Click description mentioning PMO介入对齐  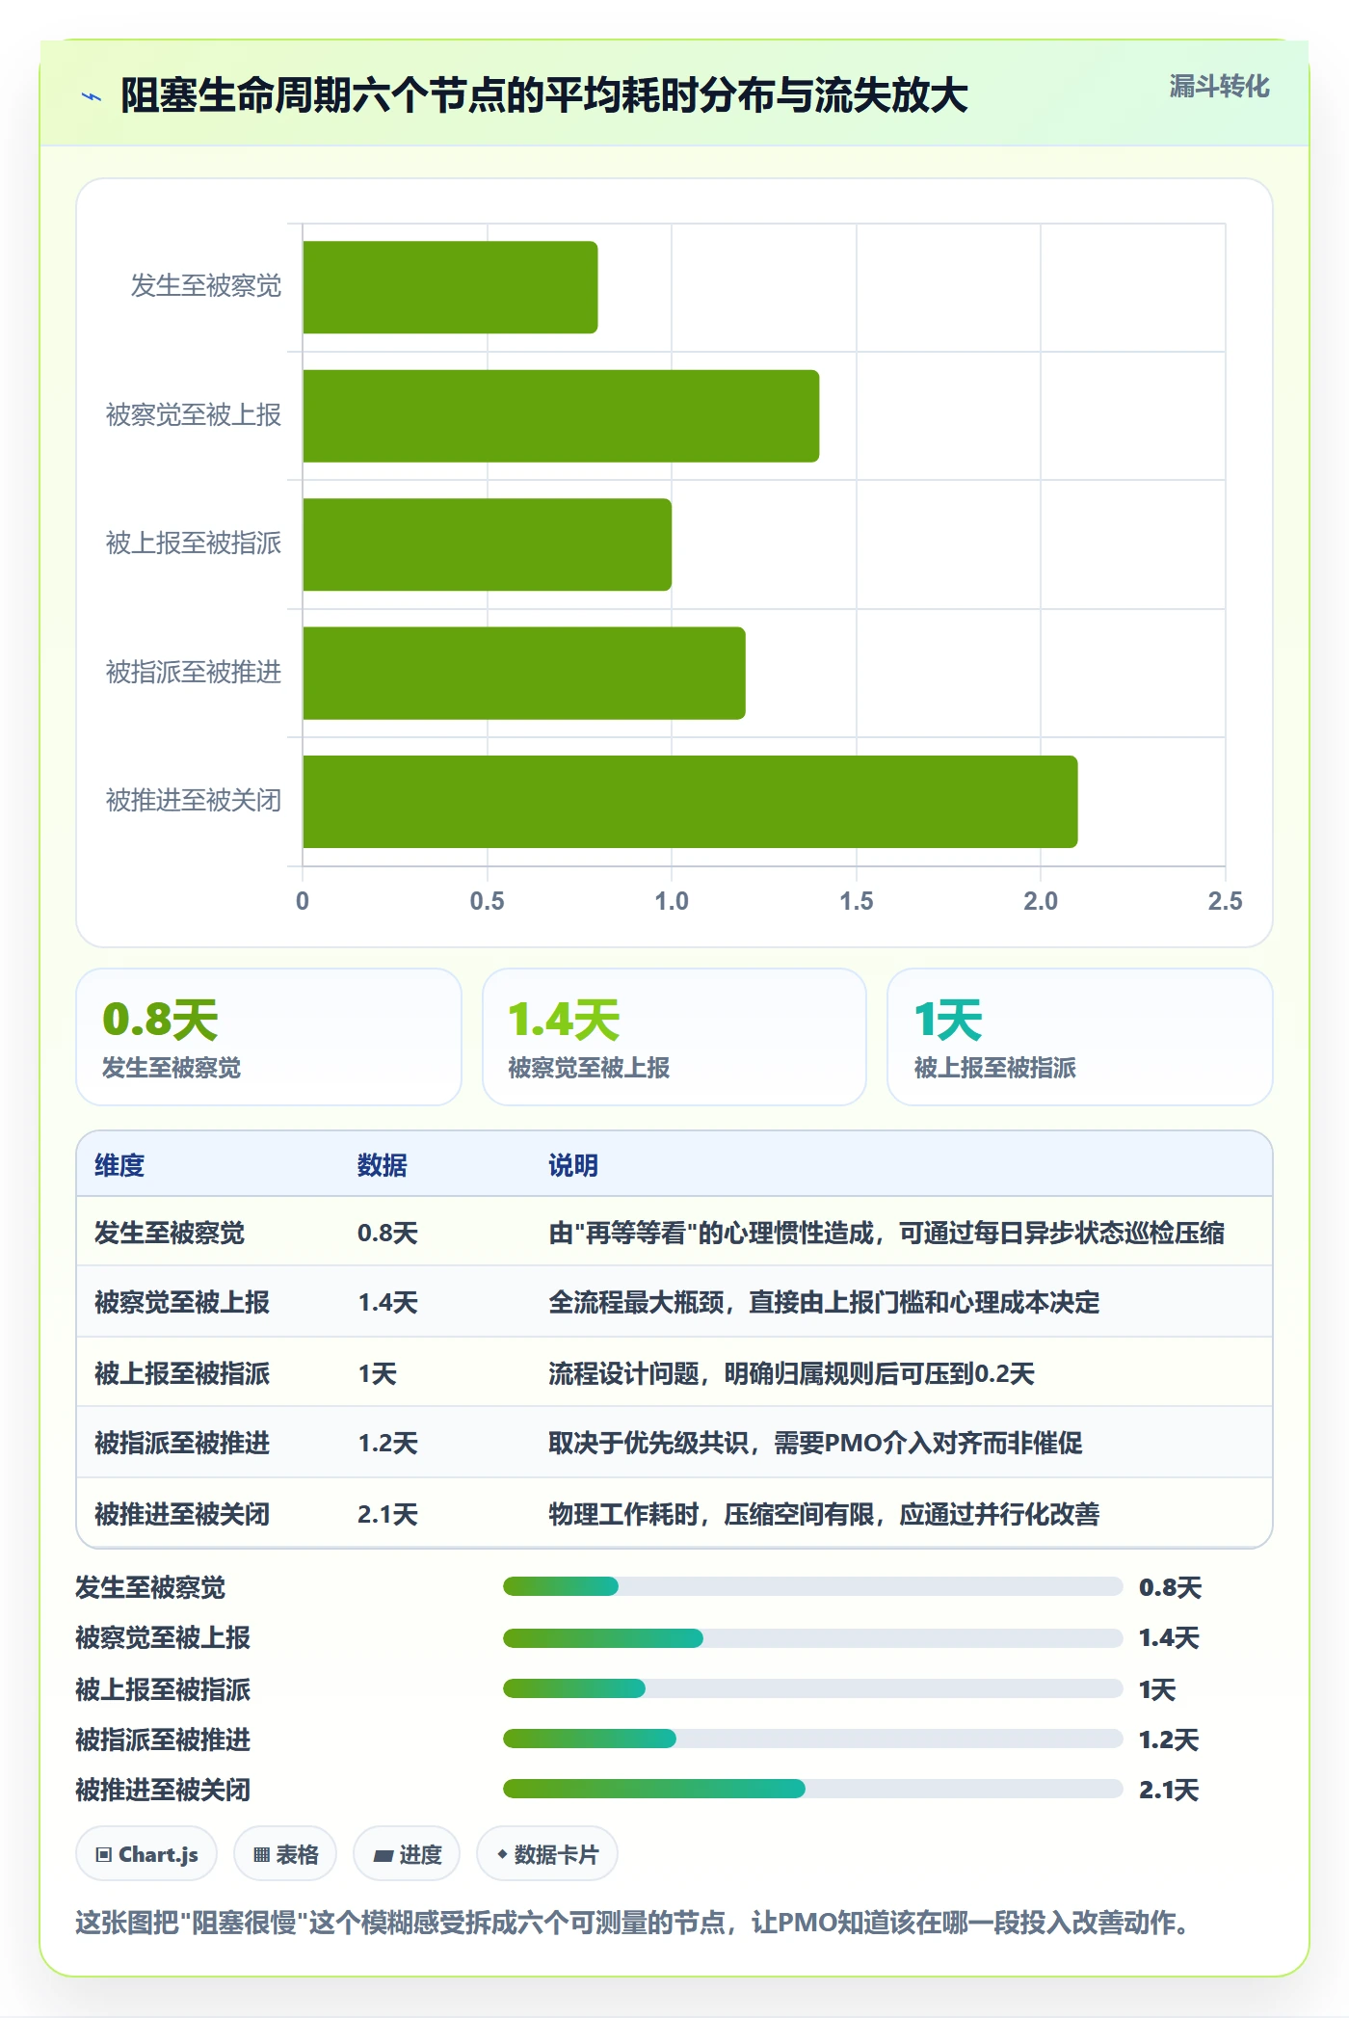coord(815,1443)
